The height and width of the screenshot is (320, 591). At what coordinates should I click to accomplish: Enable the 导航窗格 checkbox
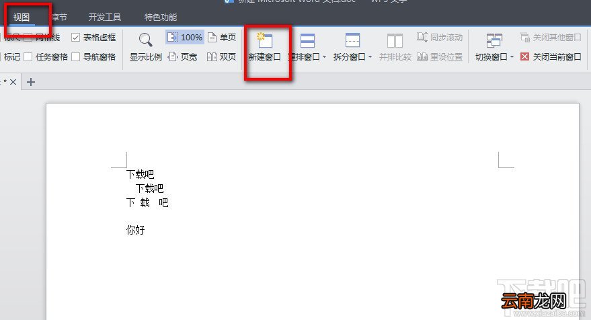coord(76,57)
